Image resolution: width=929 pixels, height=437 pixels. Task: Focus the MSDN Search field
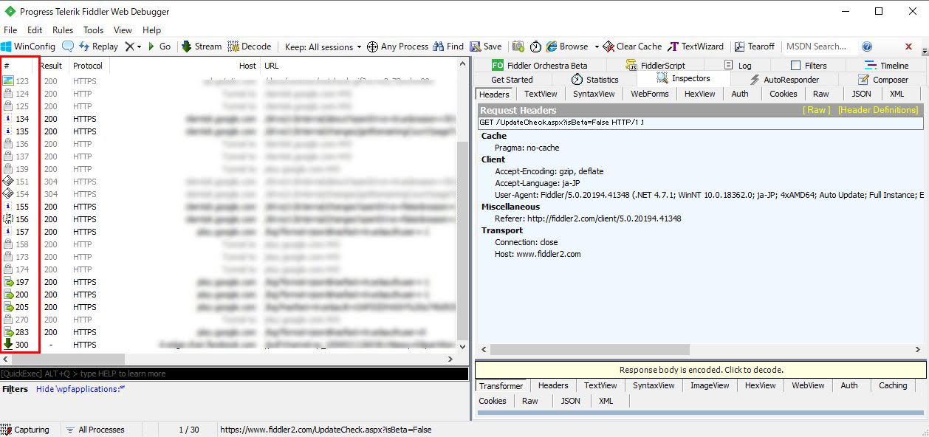(x=818, y=46)
